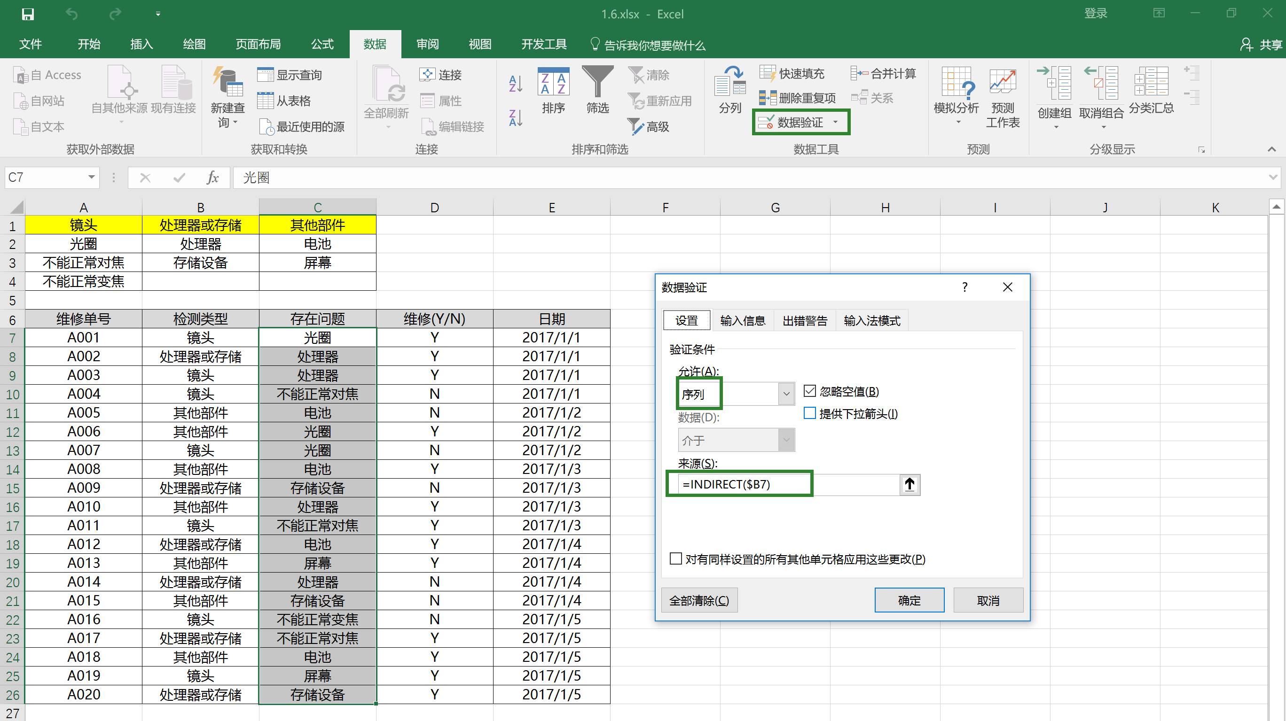Sort ascending with A-Z icon
1286x721 pixels.
[516, 83]
